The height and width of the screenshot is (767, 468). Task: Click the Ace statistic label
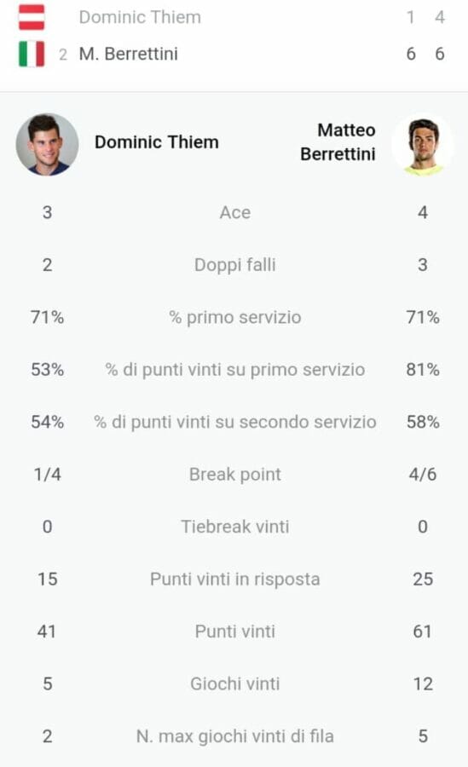click(235, 212)
